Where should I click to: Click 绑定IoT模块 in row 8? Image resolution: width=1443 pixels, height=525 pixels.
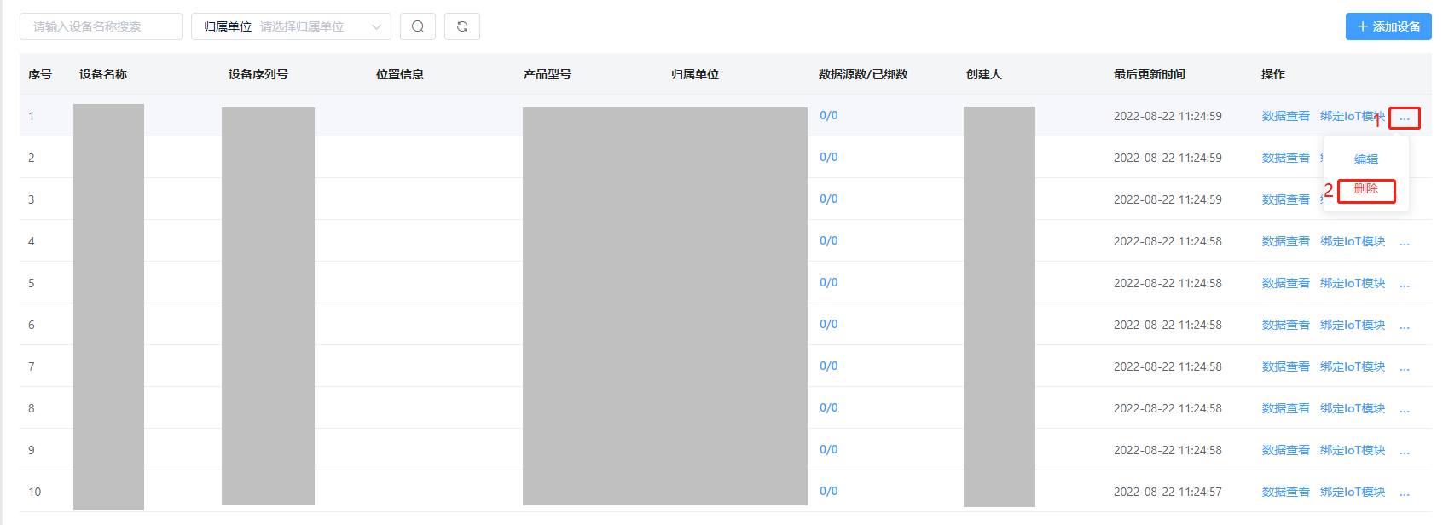[x=1353, y=408]
